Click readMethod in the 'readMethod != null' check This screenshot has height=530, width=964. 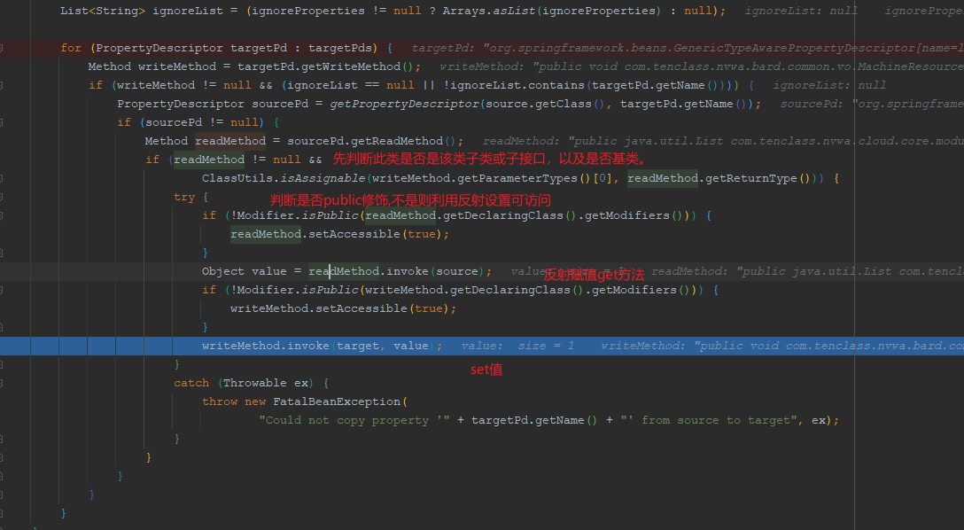point(209,160)
